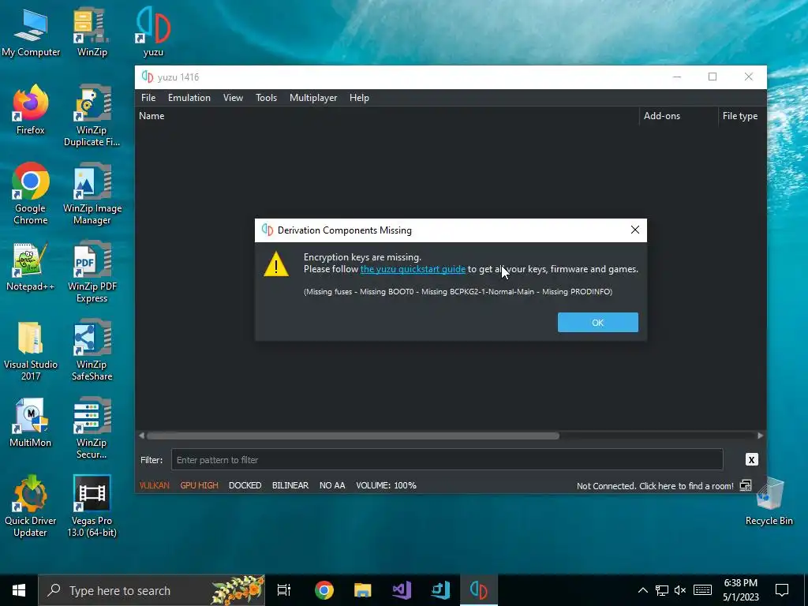Select WinZip Duplicate Files desktop icon
Screen dimensions: 808x606
pyautogui.click(x=92, y=115)
